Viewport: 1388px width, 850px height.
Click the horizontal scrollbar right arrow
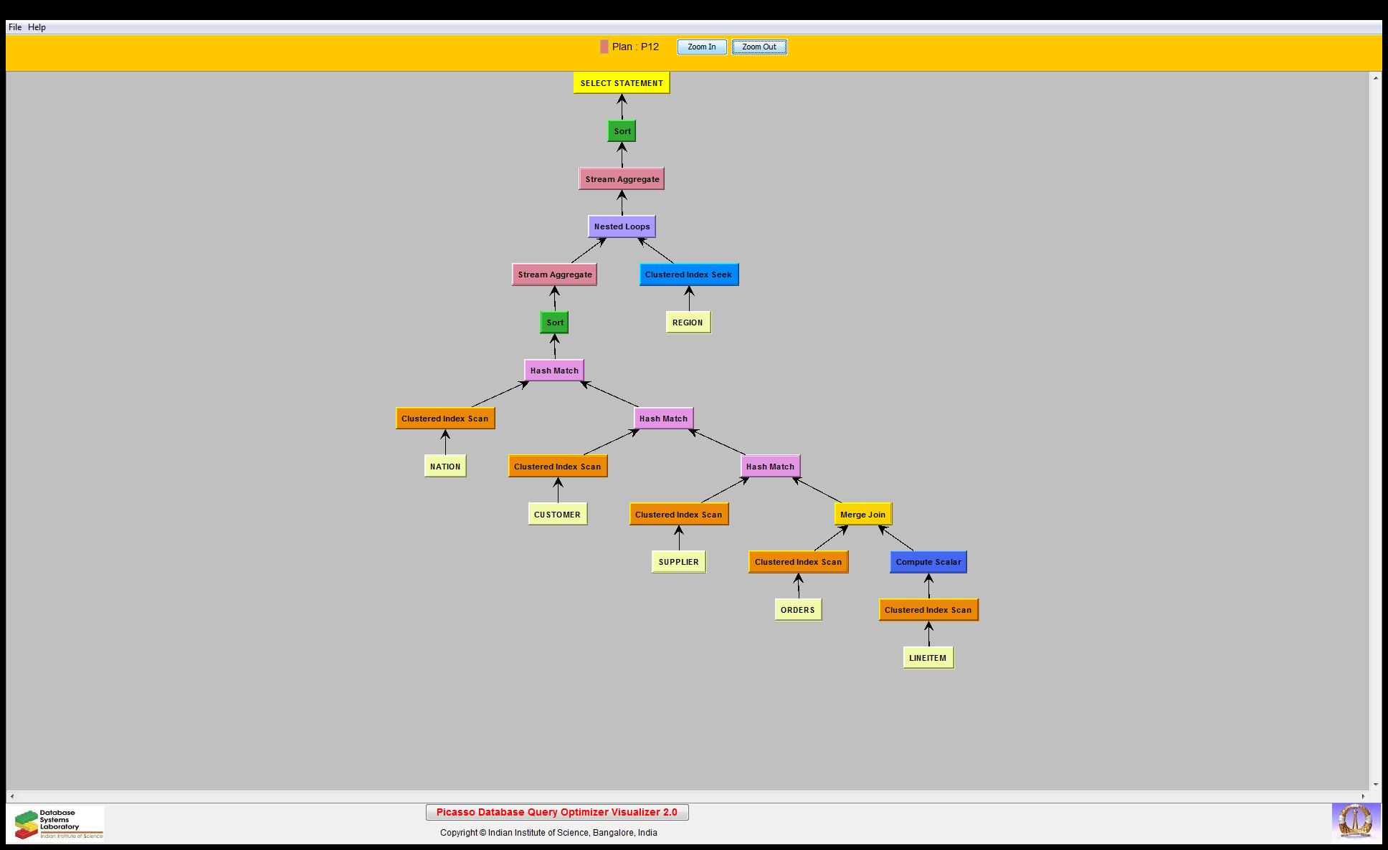pos(1364,796)
